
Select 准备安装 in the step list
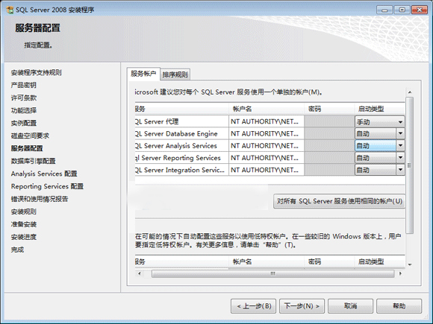23,224
